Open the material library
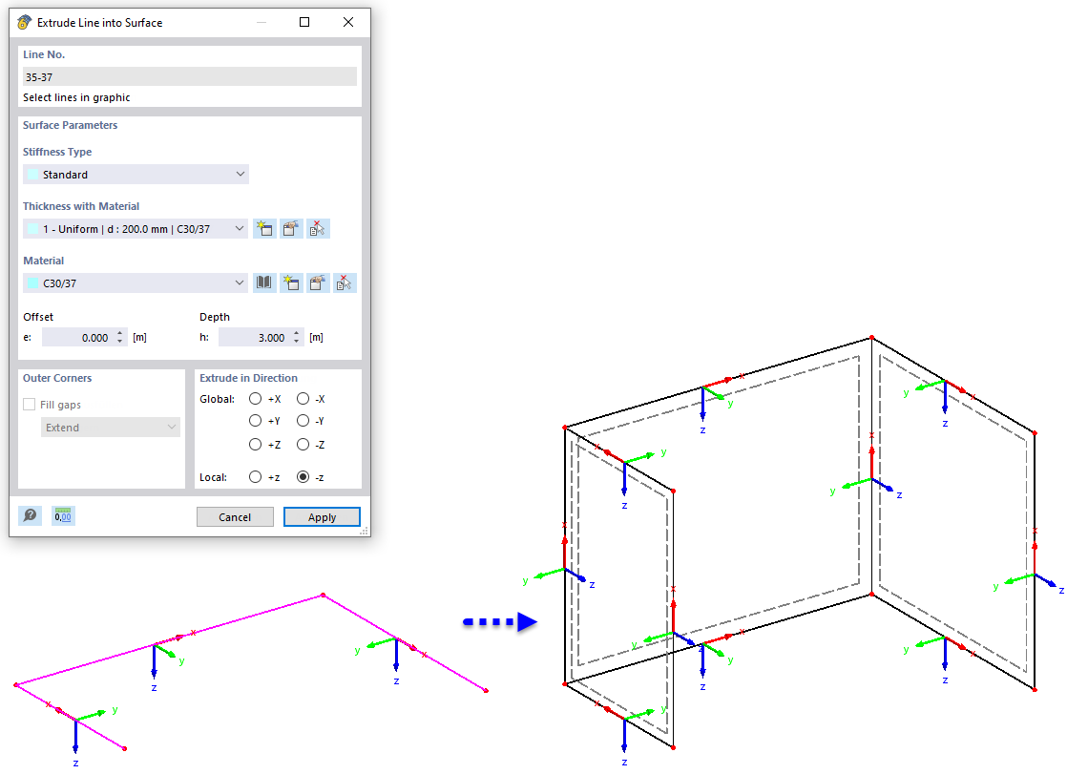Screen dimensions: 1067x774 coord(264,282)
